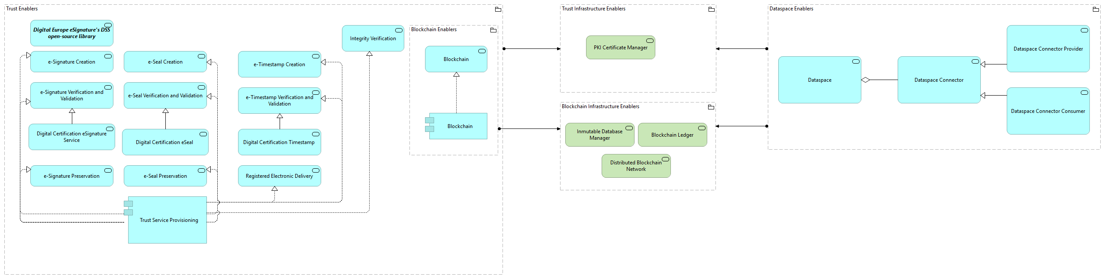Click service icon on PKI Certificate Manager

tap(650, 41)
